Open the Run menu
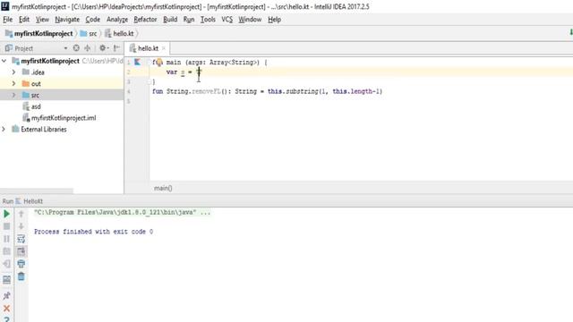The width and height of the screenshot is (573, 322). (x=189, y=20)
